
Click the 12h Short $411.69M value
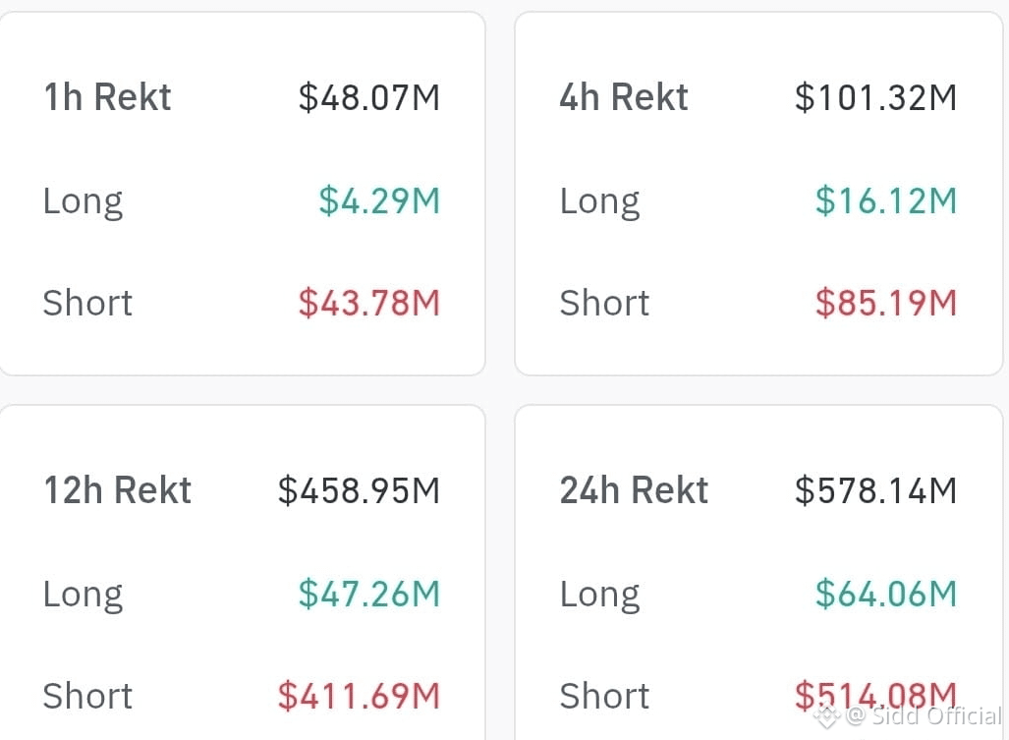[359, 696]
